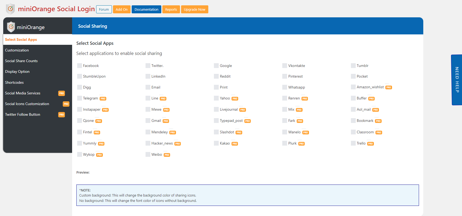Image resolution: width=462 pixels, height=216 pixels.
Task: Tick the LinkedIn checkbox
Action: [x=148, y=76]
